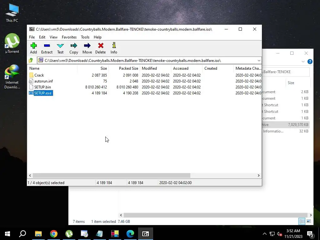This screenshot has height=240, width=320.
Task: Open the Favorites menu
Action: pos(69,37)
